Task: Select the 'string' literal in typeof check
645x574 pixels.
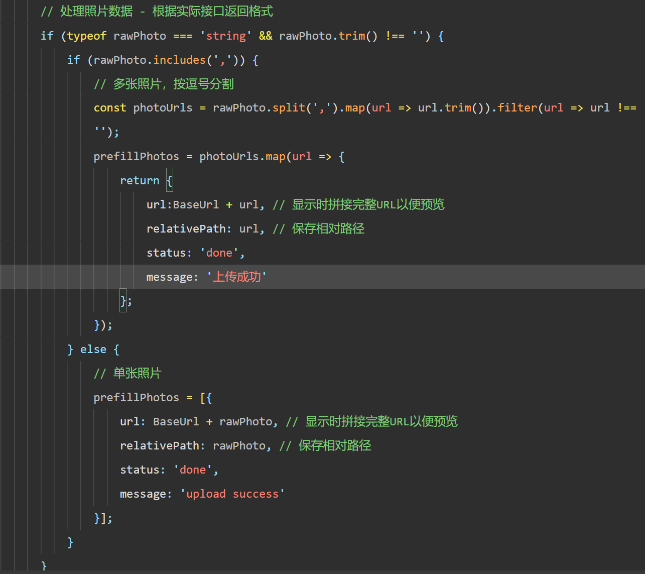Action: (226, 36)
